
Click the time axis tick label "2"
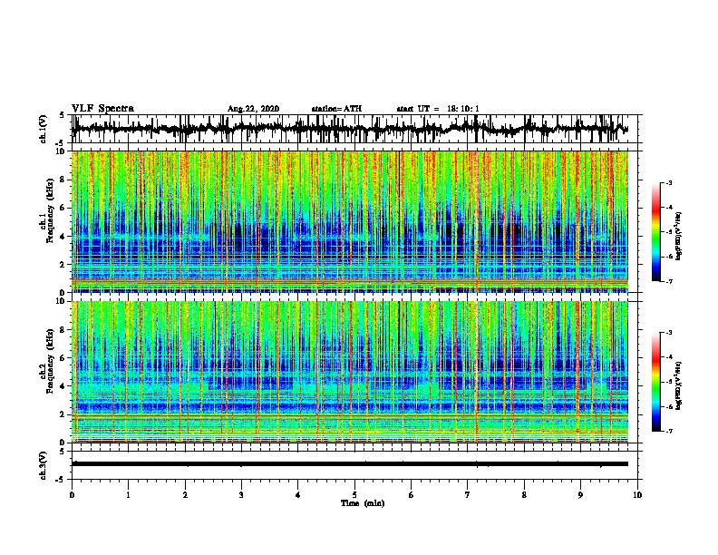click(185, 495)
